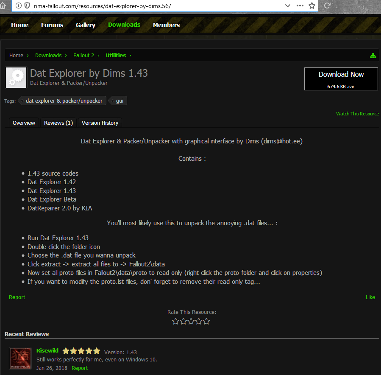Viewport: 381px width, 375px height.
Task: Rate the resource one star
Action: (x=175, y=322)
